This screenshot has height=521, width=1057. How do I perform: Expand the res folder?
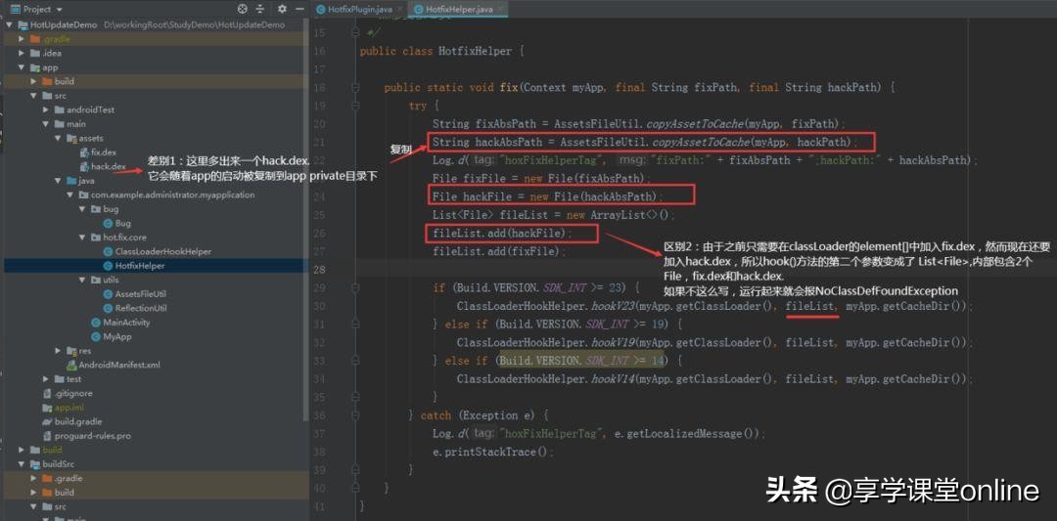58,351
